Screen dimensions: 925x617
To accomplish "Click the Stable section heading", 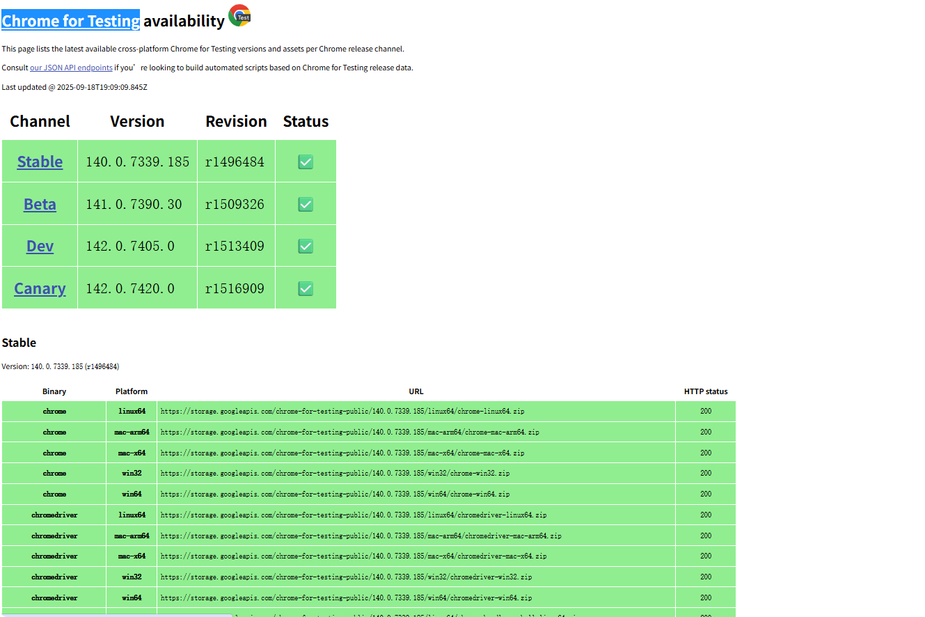I will pyautogui.click(x=19, y=343).
